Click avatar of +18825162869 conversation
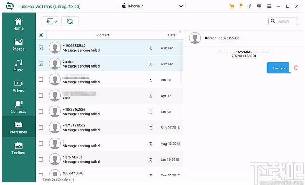Image resolution: width=305 pixels, height=185 pixels. point(55,111)
